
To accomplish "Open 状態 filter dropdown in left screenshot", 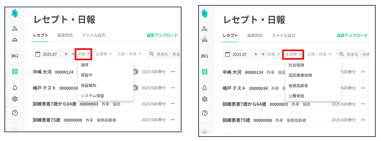I will (x=84, y=54).
